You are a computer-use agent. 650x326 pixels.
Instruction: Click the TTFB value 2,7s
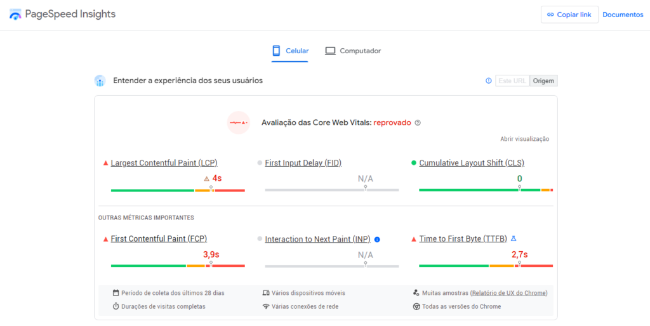[519, 255]
